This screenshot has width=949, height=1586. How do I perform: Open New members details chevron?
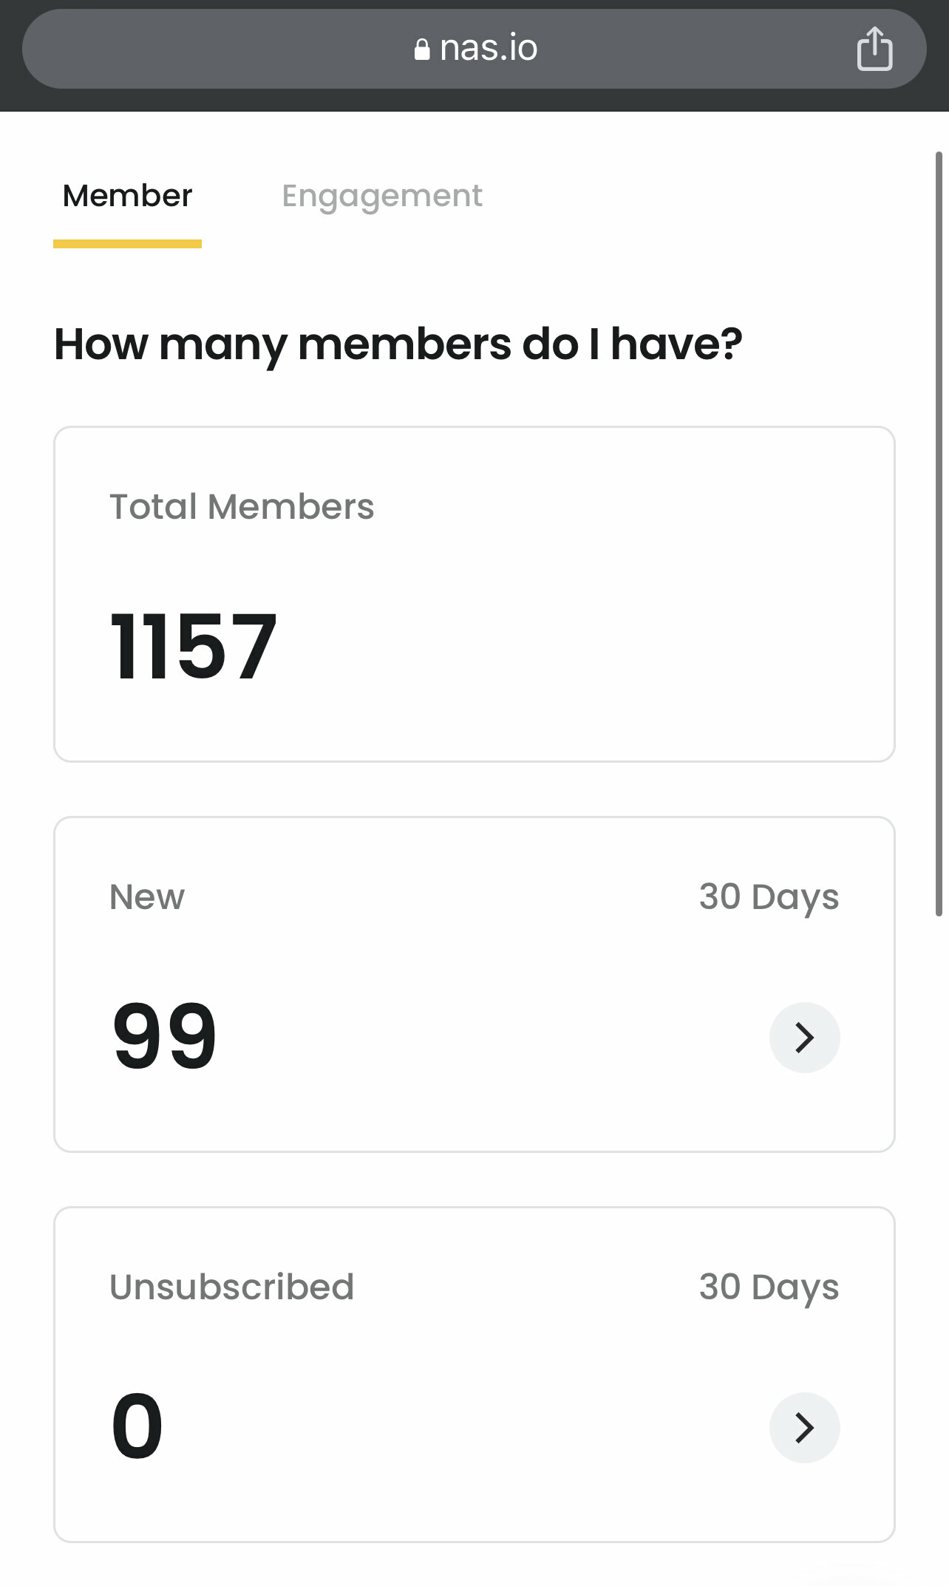(x=804, y=1037)
